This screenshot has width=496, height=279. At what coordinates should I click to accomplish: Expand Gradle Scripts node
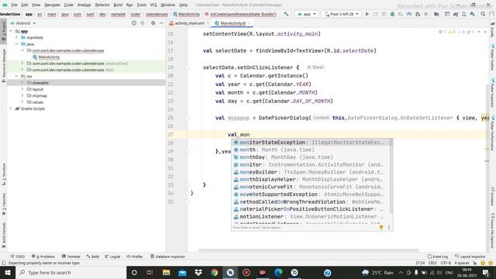[11, 108]
